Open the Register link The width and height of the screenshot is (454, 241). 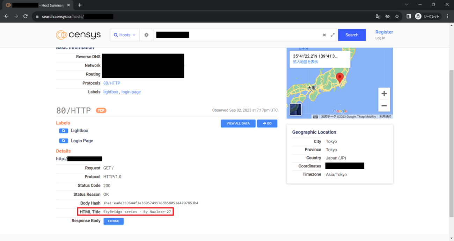coord(384,32)
